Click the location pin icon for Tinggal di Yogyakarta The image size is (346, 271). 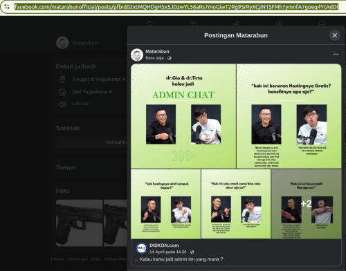[62, 80]
